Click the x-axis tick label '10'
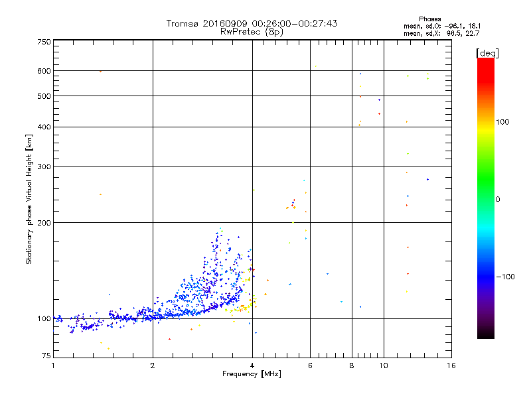Viewport: 531px width, 398px height. click(x=384, y=365)
